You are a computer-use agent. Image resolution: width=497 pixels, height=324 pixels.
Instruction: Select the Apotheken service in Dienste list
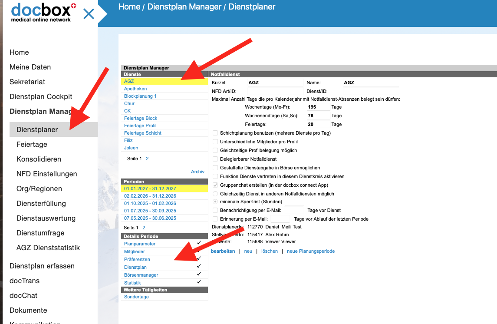[135, 89]
